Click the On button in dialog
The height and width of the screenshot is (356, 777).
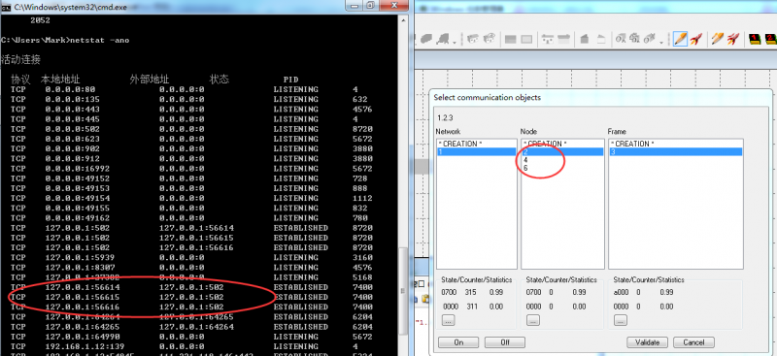coord(458,342)
